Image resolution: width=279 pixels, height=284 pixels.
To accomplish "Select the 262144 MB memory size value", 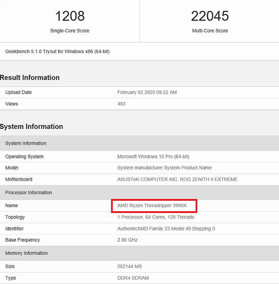I will click(x=130, y=266).
